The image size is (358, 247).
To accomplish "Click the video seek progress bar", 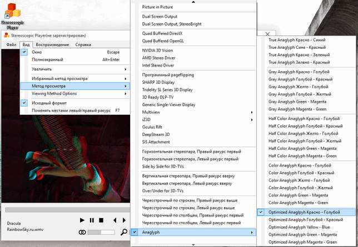I will (68, 210).
